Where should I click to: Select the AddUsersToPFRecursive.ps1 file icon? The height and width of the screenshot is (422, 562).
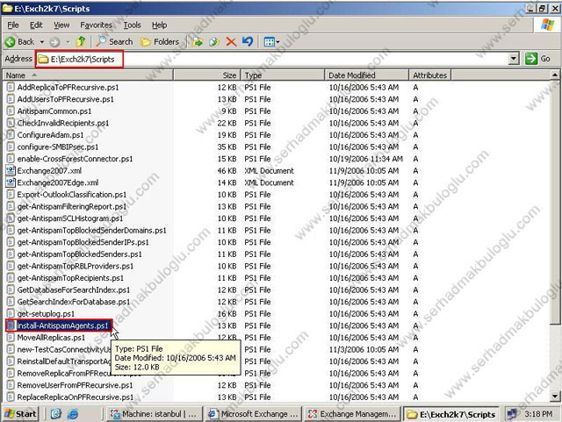point(11,99)
